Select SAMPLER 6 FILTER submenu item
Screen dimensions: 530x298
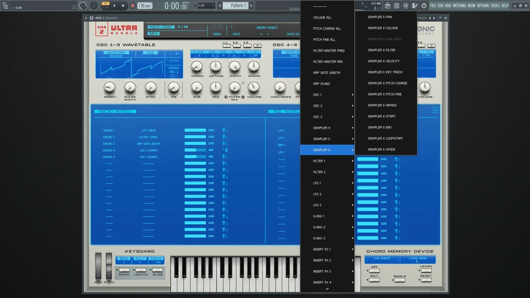click(386, 50)
